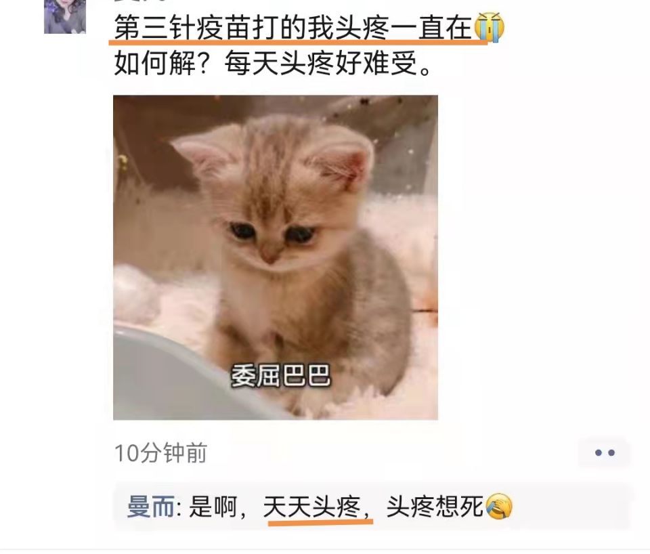Tap the poster's avatar photo
The image size is (650, 554).
[x=65, y=16]
